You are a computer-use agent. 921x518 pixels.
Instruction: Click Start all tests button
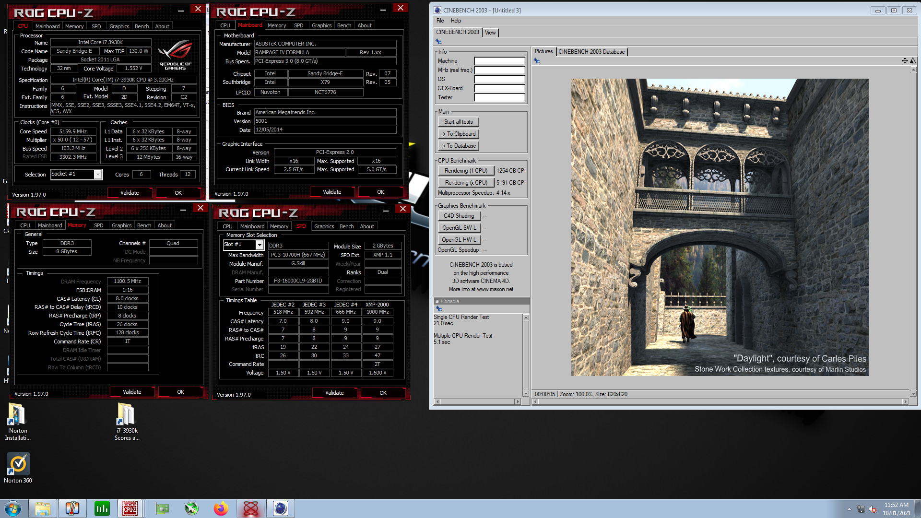click(458, 122)
